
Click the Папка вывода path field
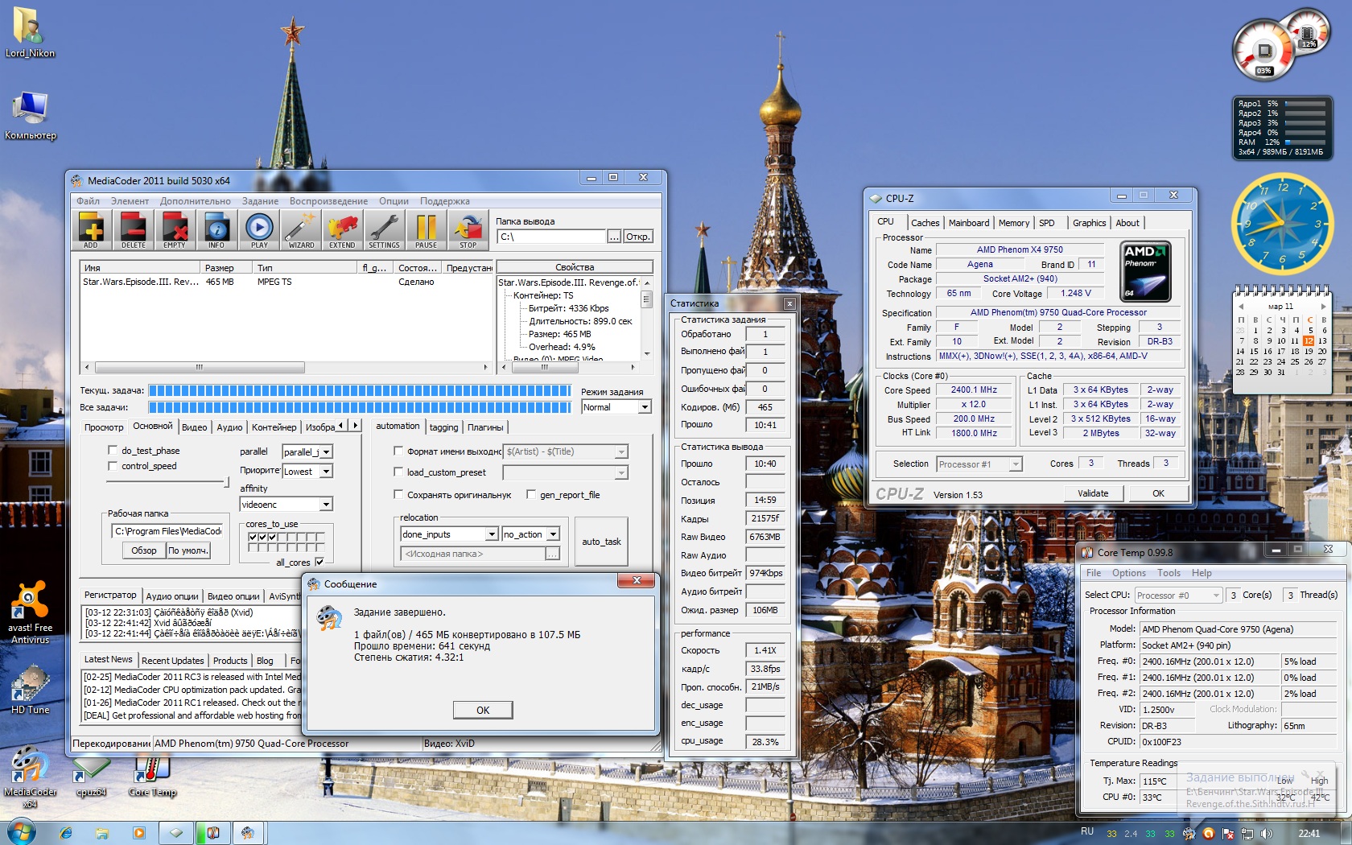point(551,237)
